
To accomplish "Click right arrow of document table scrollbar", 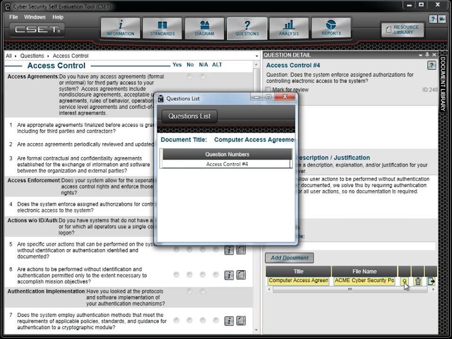I will click(x=433, y=289).
